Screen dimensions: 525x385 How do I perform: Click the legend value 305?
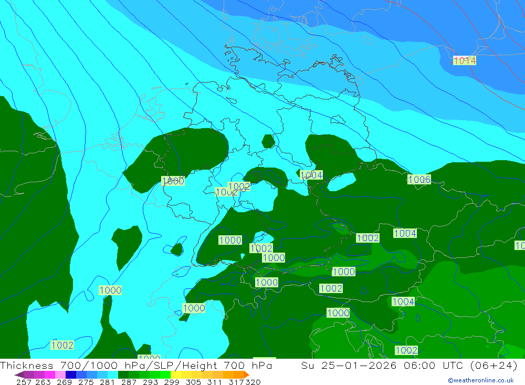pyautogui.click(x=193, y=382)
